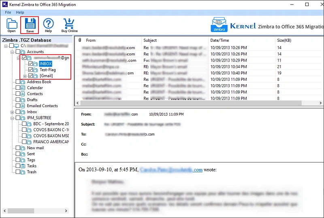Check the Address Book checkbox

(x=18, y=82)
